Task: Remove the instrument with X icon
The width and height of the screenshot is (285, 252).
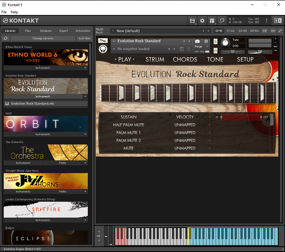Action: [x=275, y=39]
